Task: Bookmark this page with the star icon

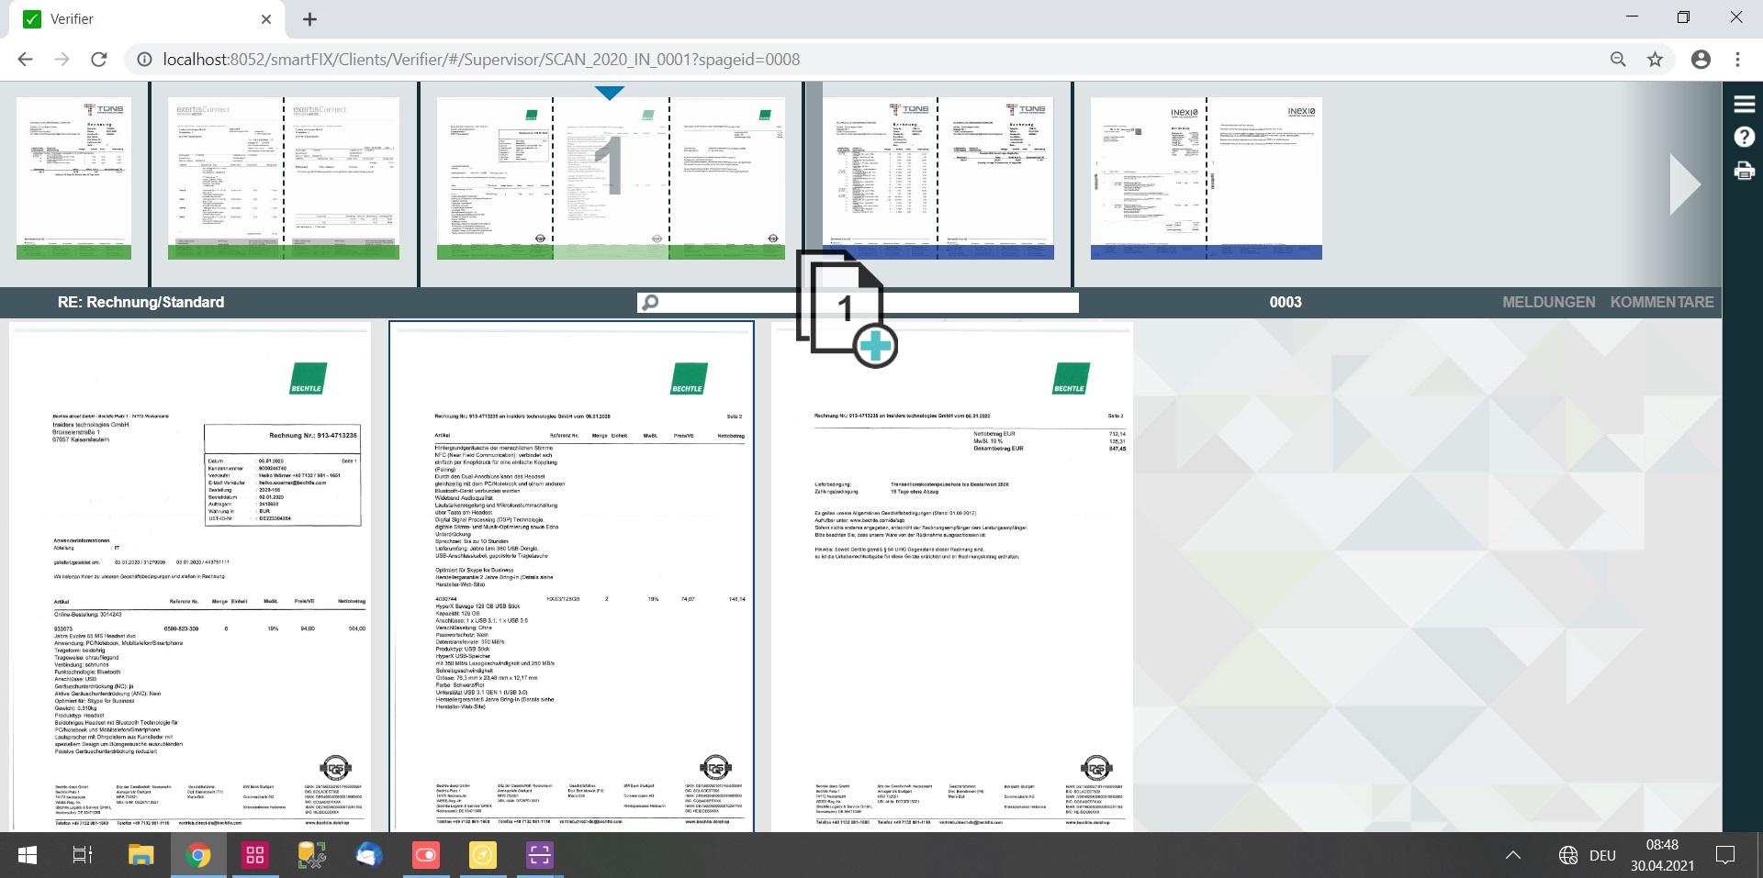Action: [x=1655, y=60]
